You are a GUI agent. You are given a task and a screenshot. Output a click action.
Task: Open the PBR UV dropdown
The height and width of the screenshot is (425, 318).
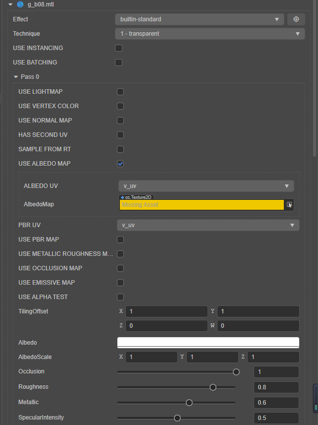[208, 225]
